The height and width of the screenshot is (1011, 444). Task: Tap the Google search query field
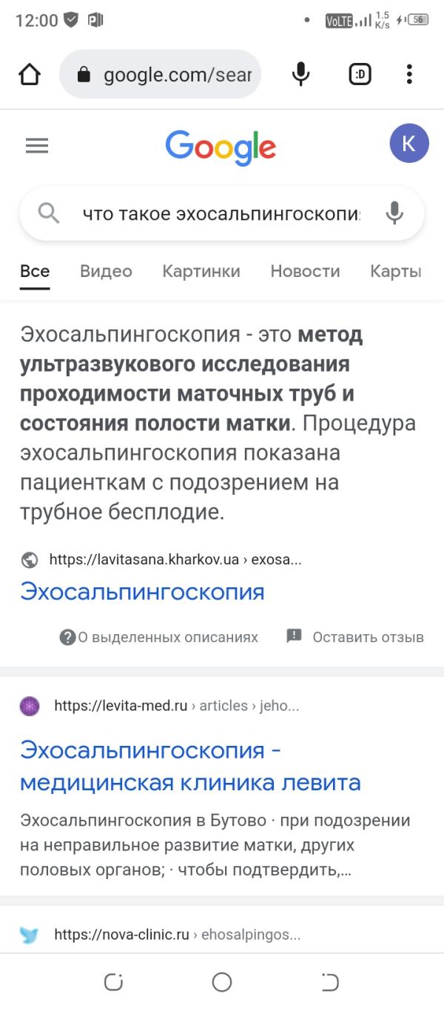pos(221,214)
